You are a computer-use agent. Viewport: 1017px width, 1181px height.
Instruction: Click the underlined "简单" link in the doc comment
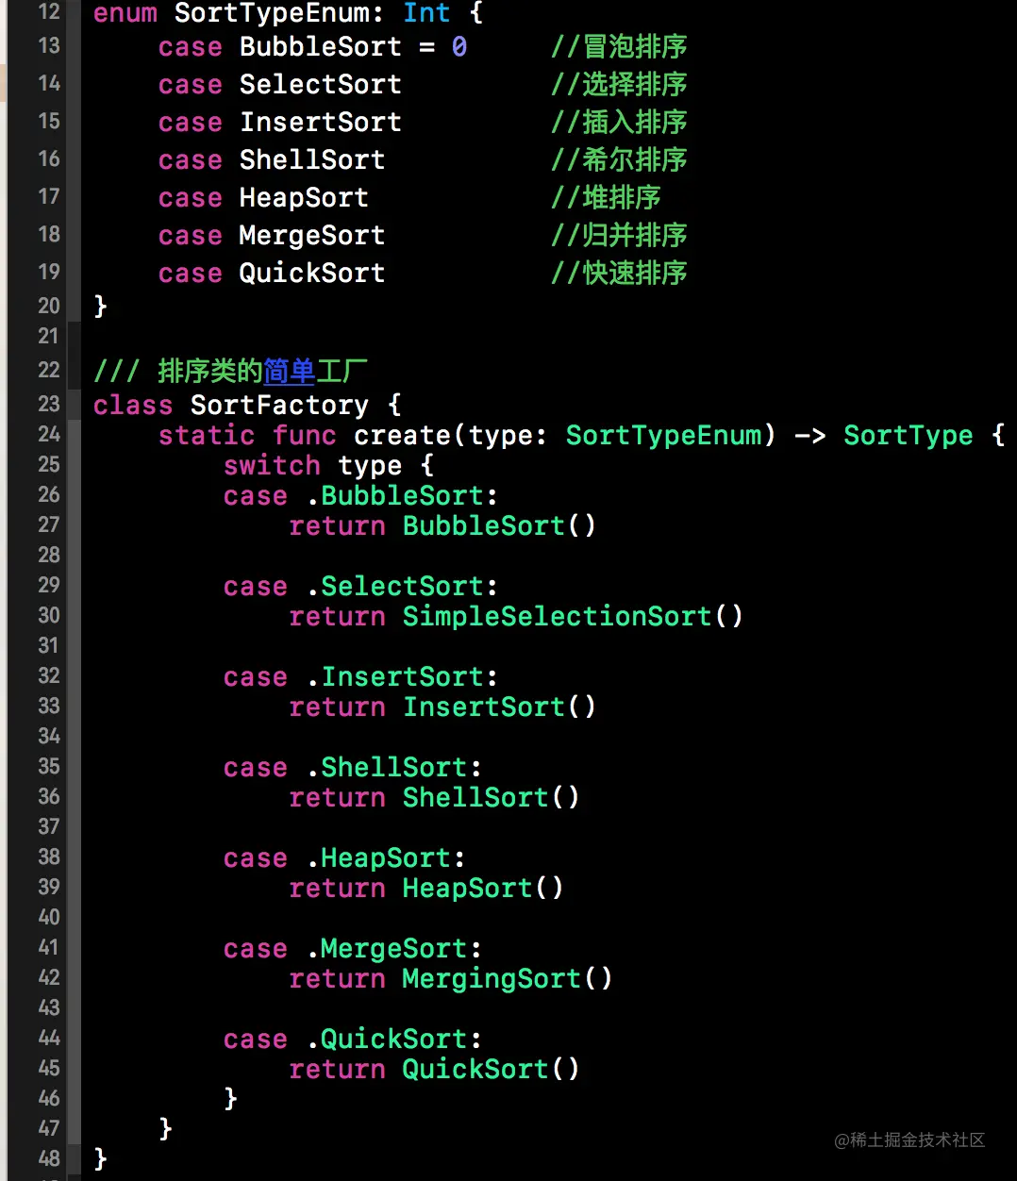290,371
